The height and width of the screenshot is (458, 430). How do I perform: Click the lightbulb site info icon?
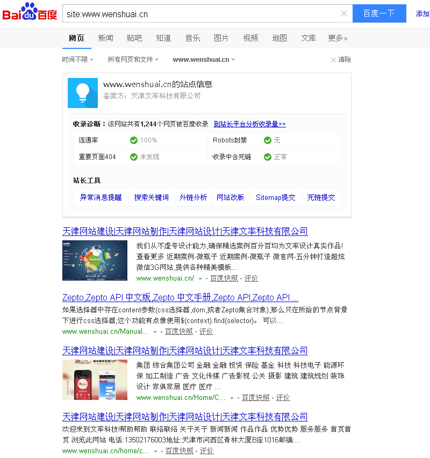pyautogui.click(x=83, y=93)
